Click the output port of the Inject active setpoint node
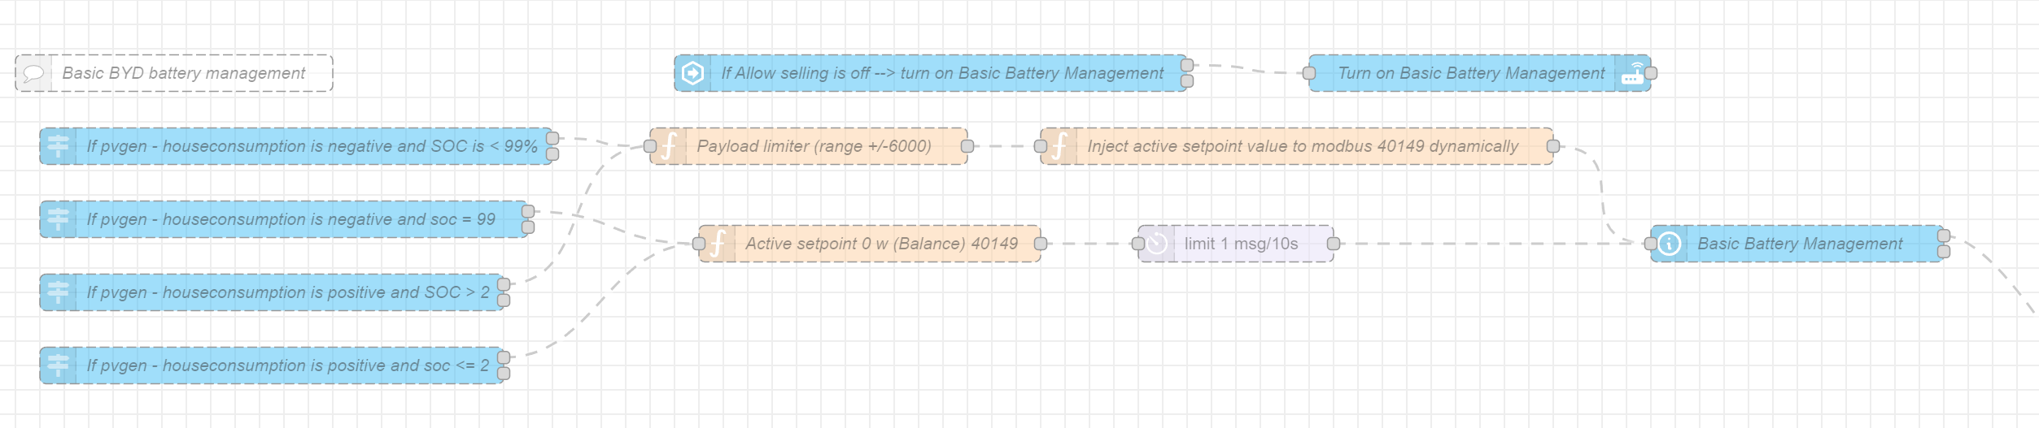 pos(1553,146)
